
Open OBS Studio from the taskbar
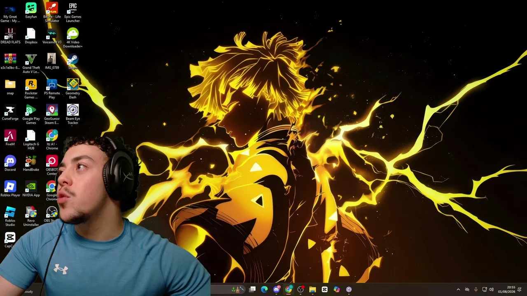(301, 289)
